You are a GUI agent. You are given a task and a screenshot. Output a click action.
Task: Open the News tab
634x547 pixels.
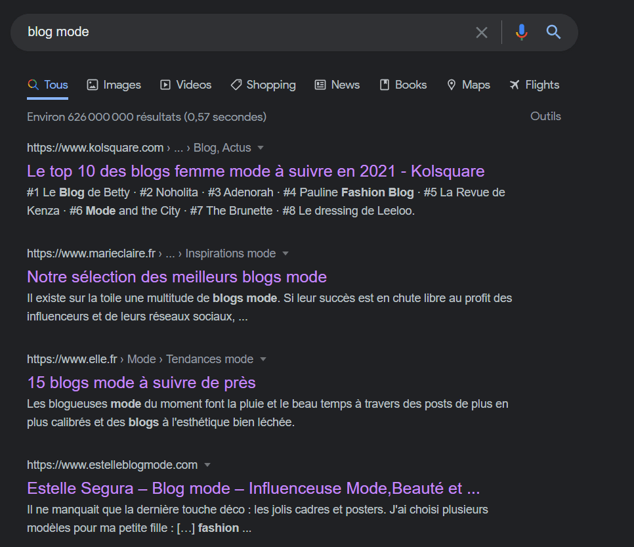point(337,85)
